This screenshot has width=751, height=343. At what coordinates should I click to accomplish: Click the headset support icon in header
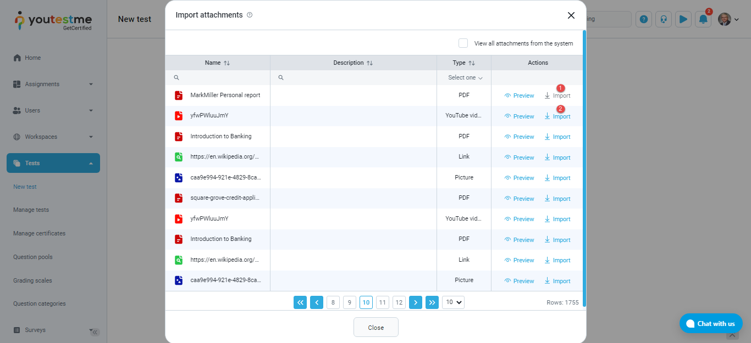click(x=664, y=19)
